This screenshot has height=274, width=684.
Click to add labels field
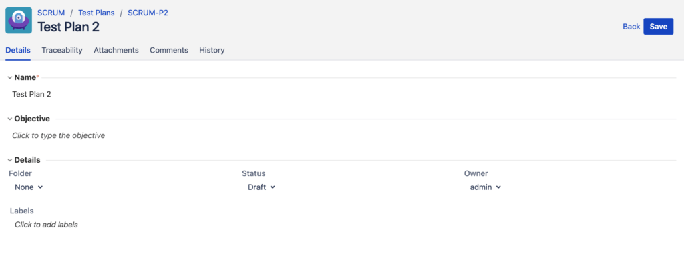point(46,225)
